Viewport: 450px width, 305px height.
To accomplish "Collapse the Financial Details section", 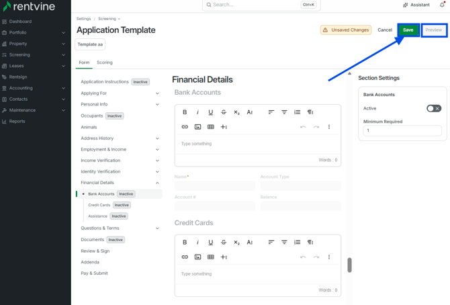I will pyautogui.click(x=157, y=183).
